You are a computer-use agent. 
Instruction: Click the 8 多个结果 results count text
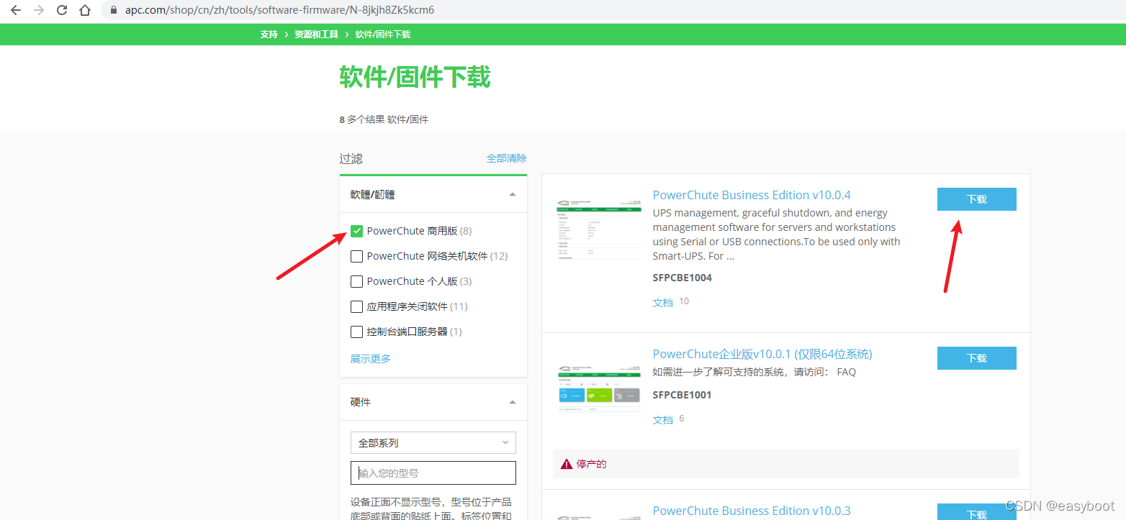click(384, 119)
